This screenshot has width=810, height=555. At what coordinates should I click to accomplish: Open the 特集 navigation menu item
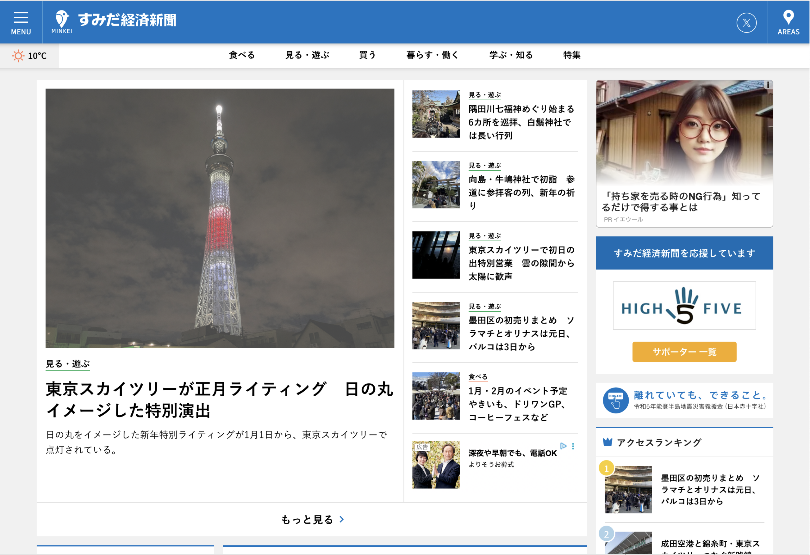pyautogui.click(x=572, y=55)
